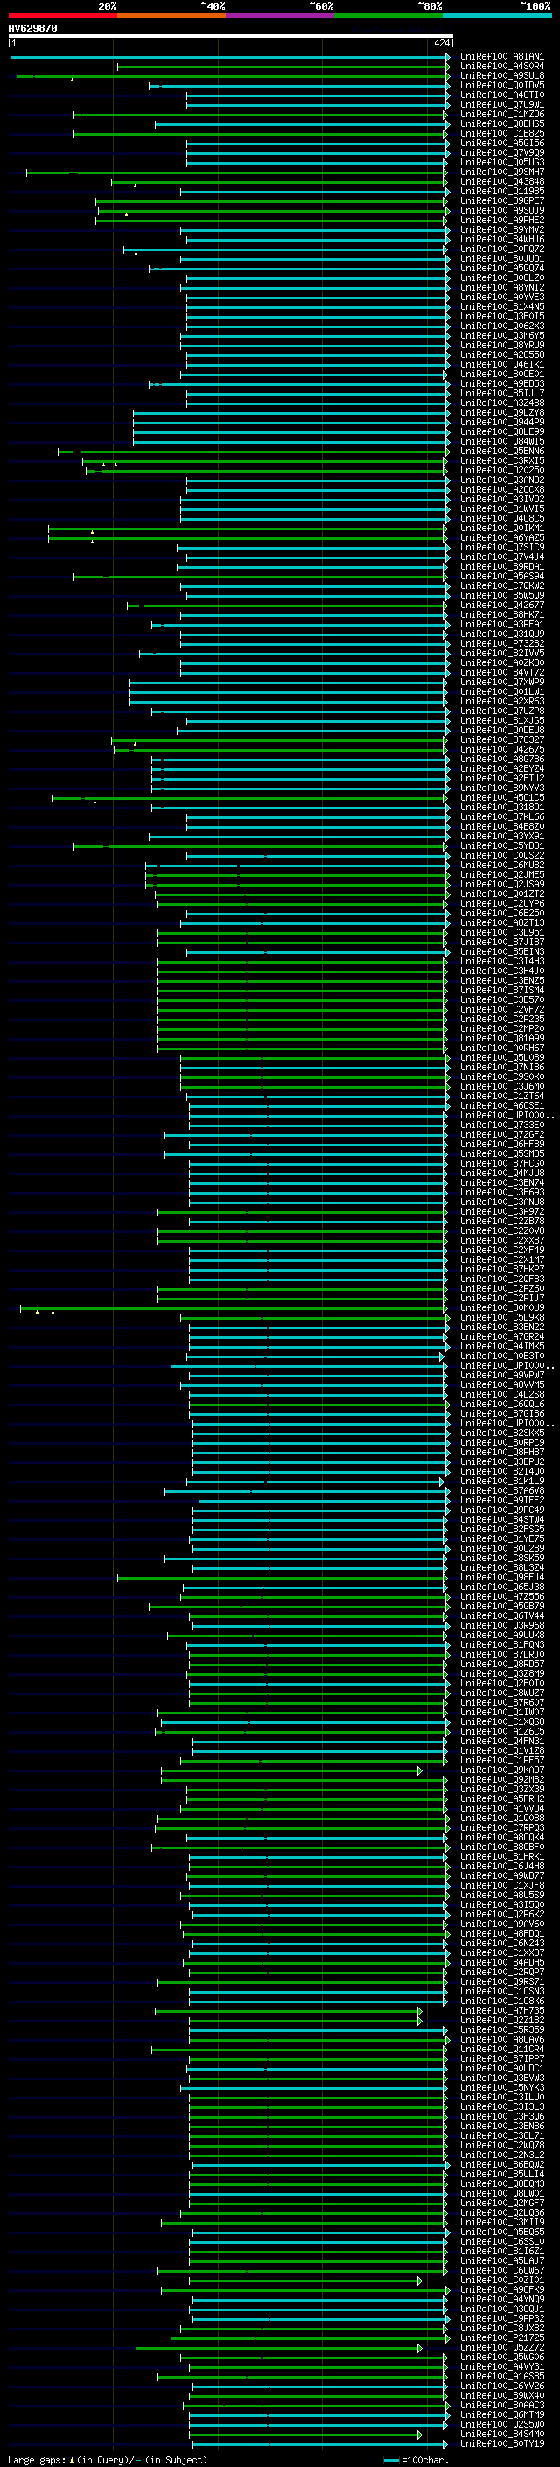Select the UniRef100_A2C558 label

(502, 354)
